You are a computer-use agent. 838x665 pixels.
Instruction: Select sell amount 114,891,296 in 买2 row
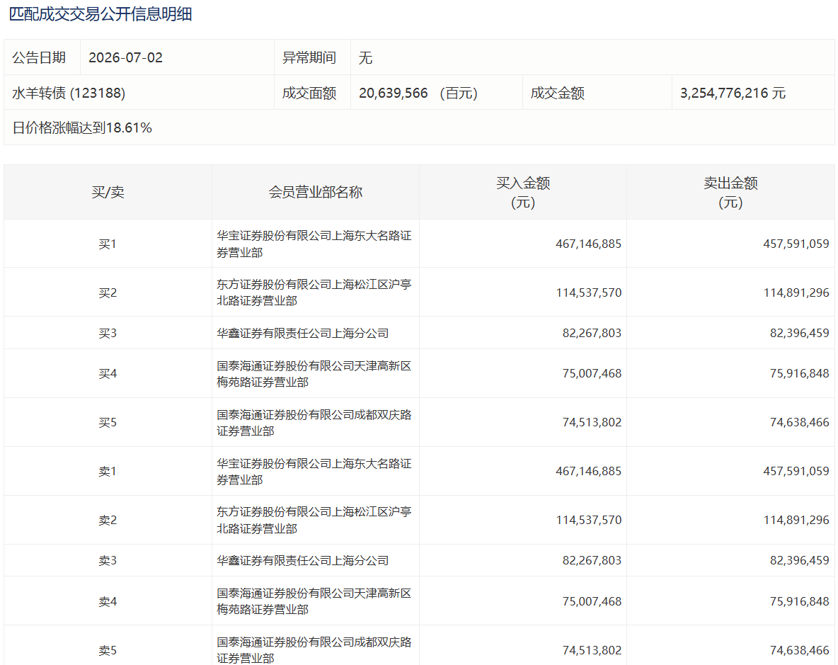point(796,292)
